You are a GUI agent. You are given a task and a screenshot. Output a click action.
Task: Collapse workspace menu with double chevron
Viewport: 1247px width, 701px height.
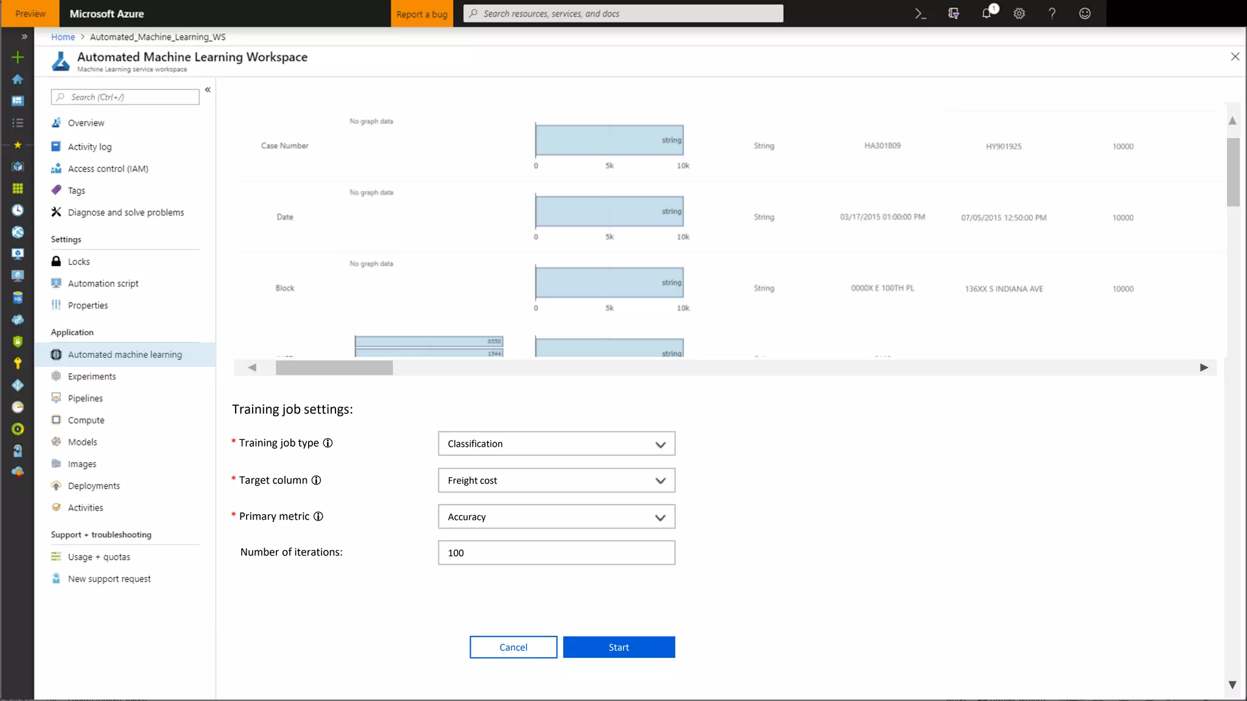click(208, 89)
